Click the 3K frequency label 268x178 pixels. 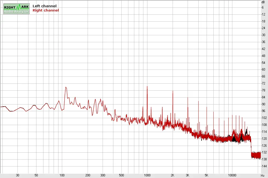(x=188, y=175)
